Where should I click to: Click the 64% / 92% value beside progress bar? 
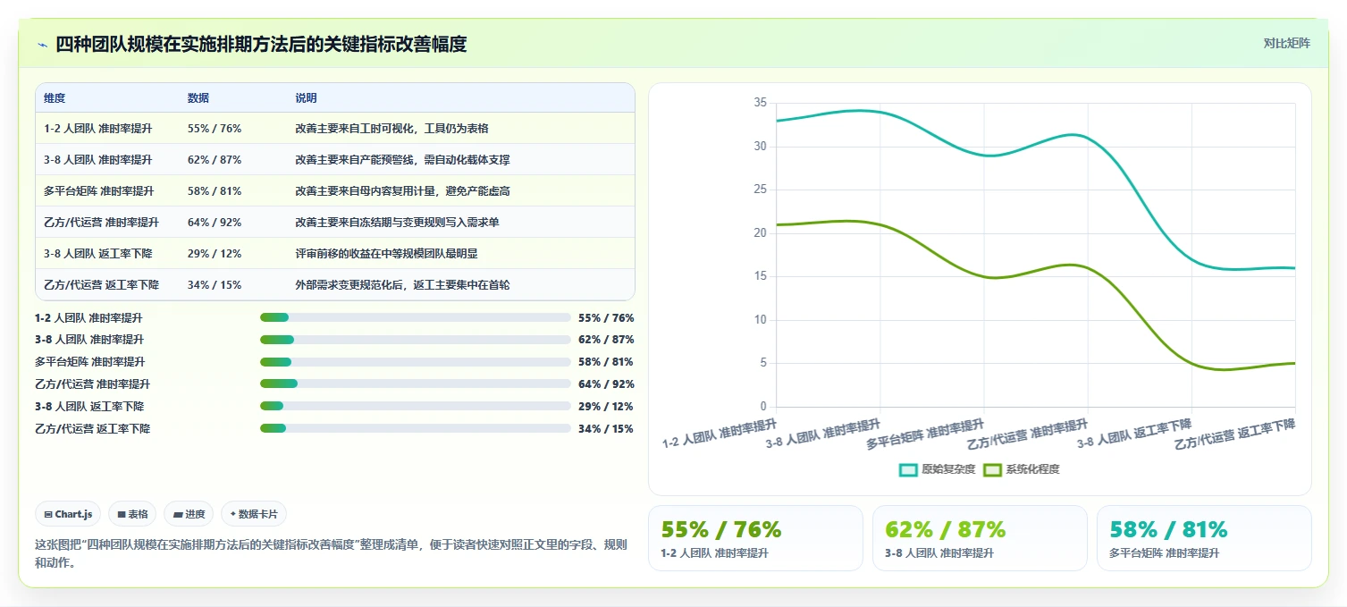tap(606, 384)
